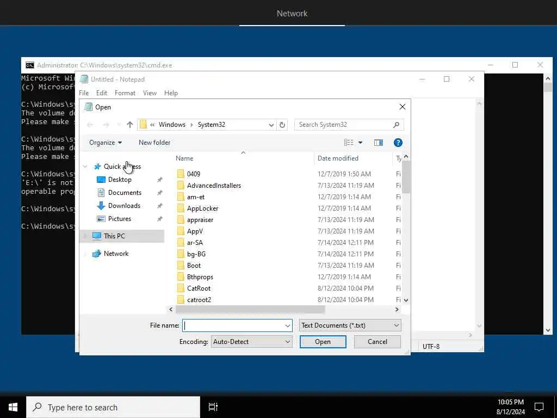This screenshot has height=418, width=557.
Task: Select Network in navigation pane
Action: click(116, 254)
